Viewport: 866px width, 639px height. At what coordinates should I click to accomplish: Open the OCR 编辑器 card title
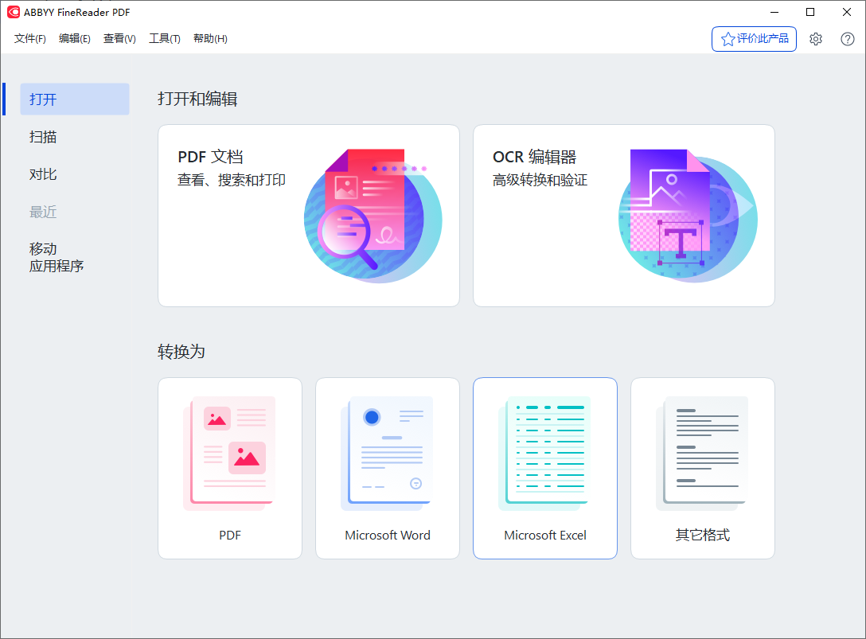[x=534, y=157]
